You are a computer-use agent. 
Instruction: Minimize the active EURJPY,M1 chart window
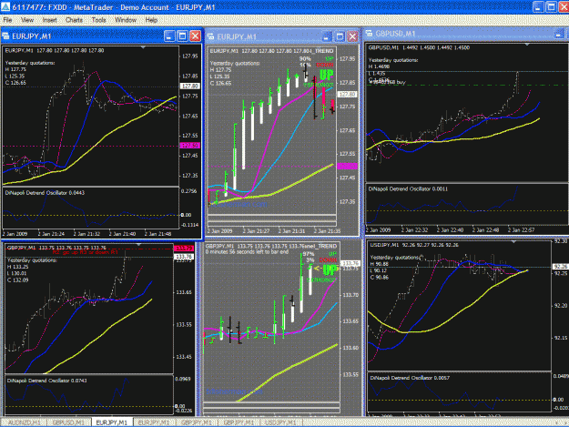coord(169,36)
